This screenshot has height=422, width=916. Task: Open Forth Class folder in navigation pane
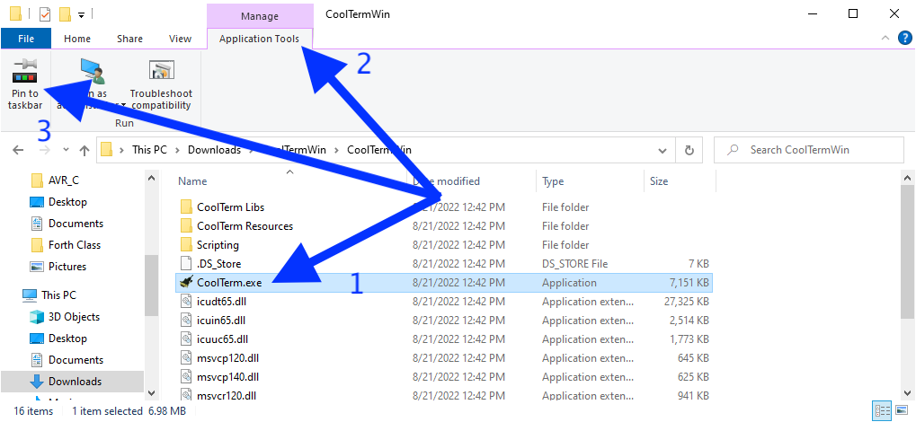(x=75, y=245)
